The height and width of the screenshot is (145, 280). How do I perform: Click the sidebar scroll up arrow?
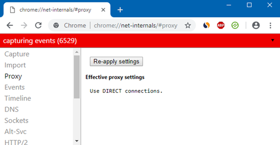(77, 52)
